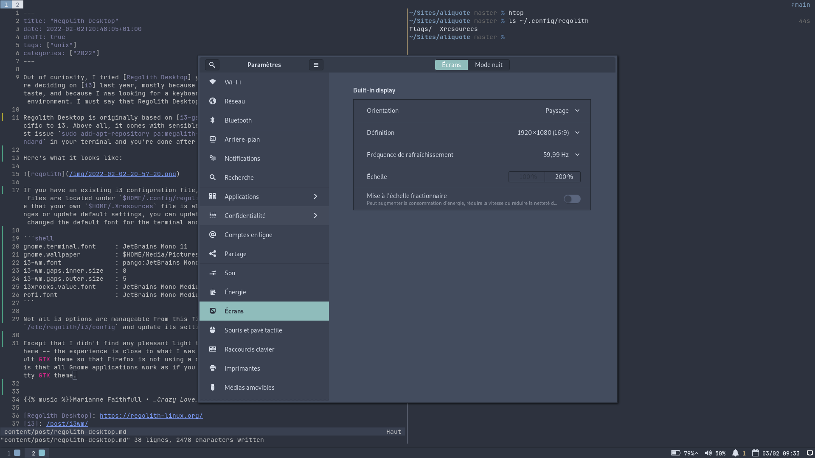Click the regolith-linux.org link in editor
Image resolution: width=815 pixels, height=458 pixels.
[x=151, y=416]
